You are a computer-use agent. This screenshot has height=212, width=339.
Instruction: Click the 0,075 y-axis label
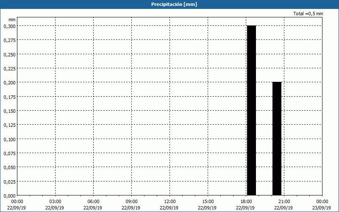tap(9, 153)
